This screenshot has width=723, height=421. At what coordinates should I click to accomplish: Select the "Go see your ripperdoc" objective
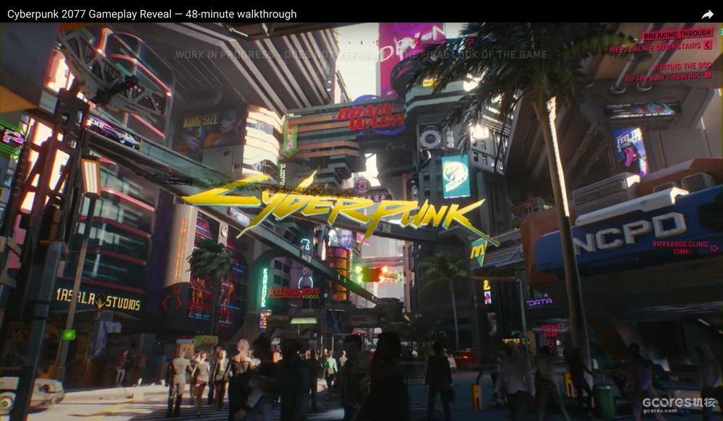click(664, 77)
